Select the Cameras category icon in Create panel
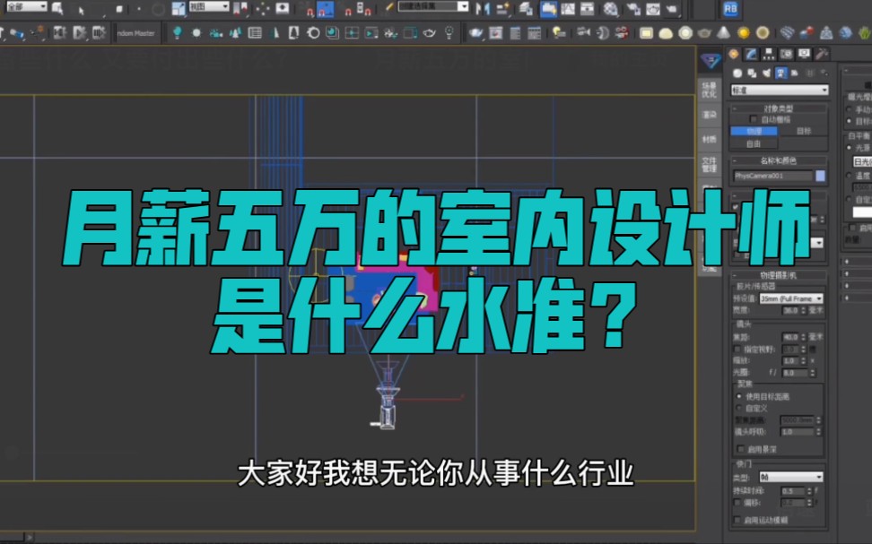 (781, 73)
